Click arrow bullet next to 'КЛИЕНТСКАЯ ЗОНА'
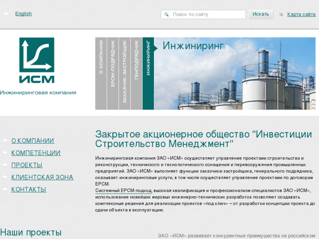Viewport: 319px width, 239px height. tap(5, 177)
